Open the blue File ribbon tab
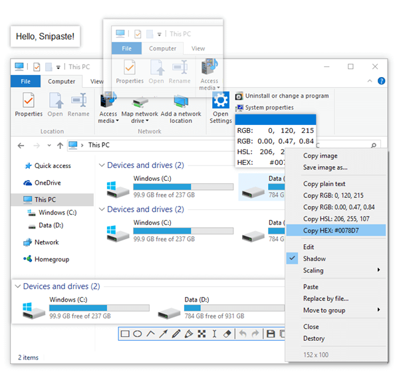This screenshot has width=399, height=382. click(26, 81)
